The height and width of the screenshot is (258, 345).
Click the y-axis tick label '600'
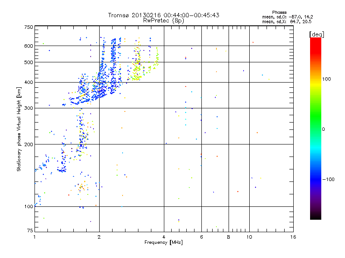tap(29, 46)
